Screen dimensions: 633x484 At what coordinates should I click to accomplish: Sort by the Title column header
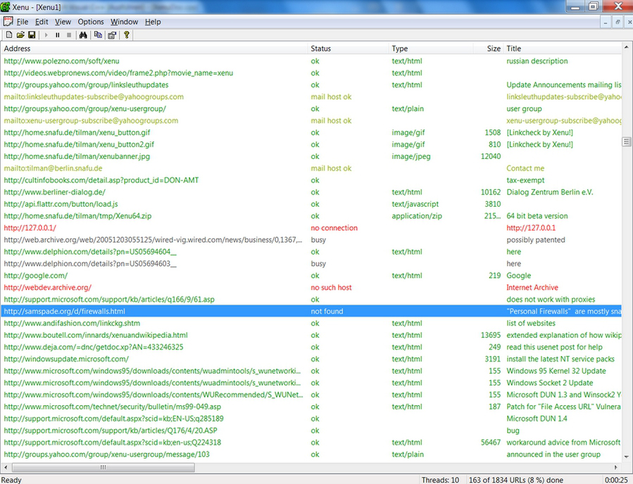(563, 49)
